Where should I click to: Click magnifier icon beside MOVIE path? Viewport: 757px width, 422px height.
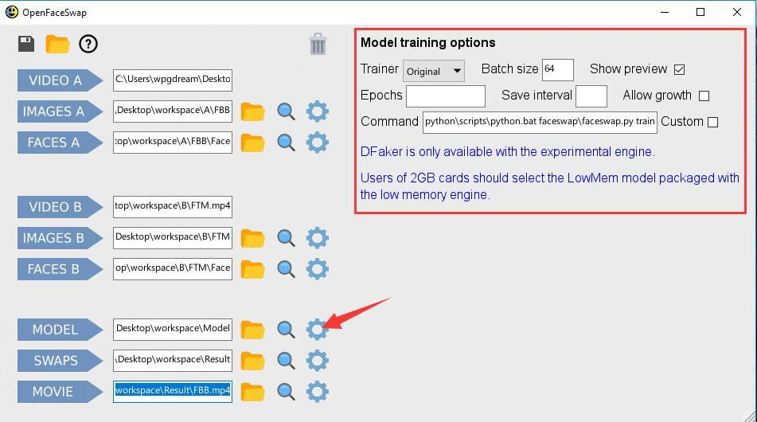[286, 391]
